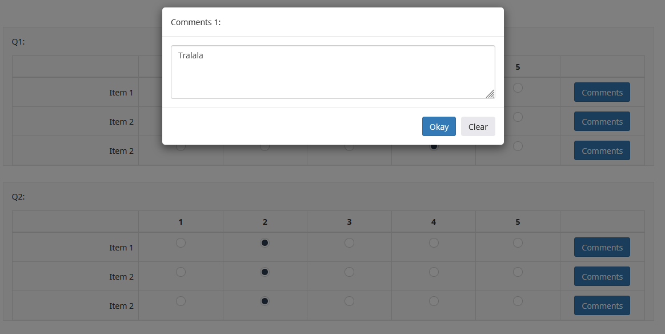Select rating 5 in Q1 middle row
The width and height of the screenshot is (665, 334).
pyautogui.click(x=518, y=117)
